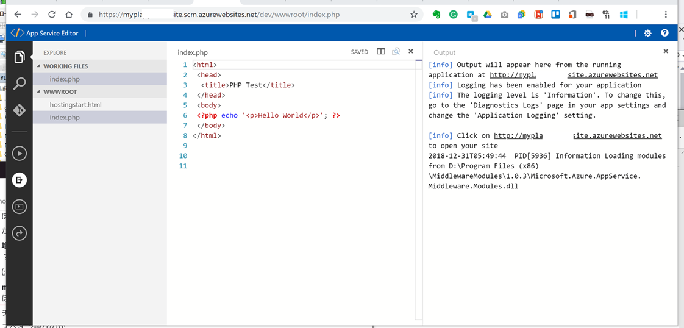Click the browser home icon
The width and height of the screenshot is (684, 328).
[68, 15]
